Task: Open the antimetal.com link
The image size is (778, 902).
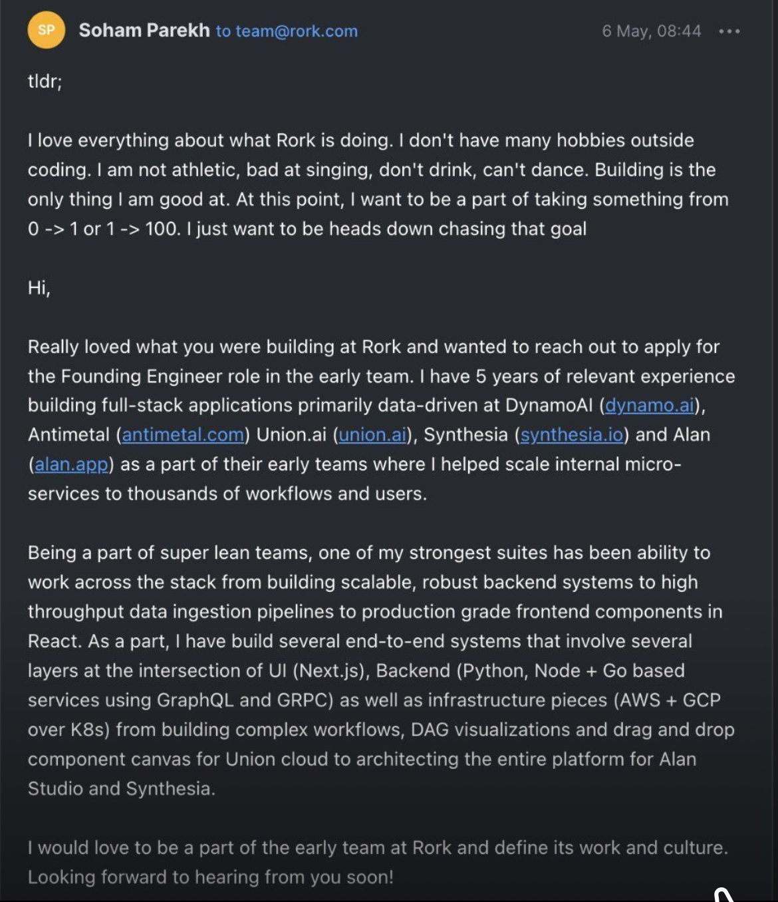Action: click(183, 435)
